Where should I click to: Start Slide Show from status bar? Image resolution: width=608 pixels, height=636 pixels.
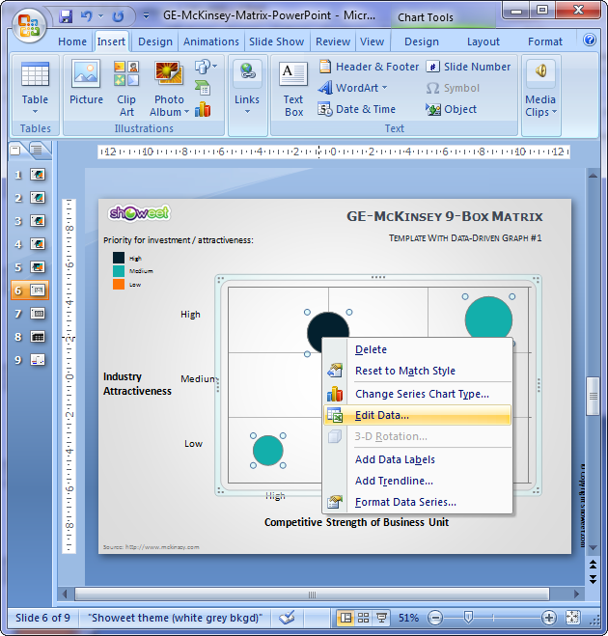pos(381,618)
